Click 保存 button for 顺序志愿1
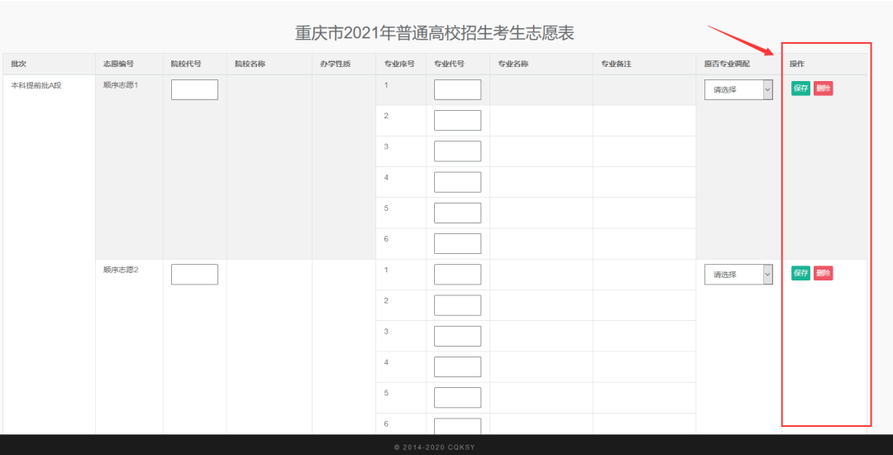 pyautogui.click(x=800, y=89)
